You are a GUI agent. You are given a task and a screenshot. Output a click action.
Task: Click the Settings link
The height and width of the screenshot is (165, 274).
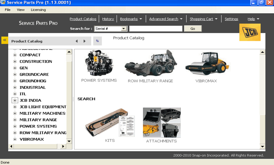pos(232,19)
